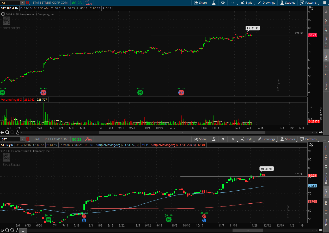Open the list menu icon on bottom chart
329x233 pixels.
tap(325, 139)
